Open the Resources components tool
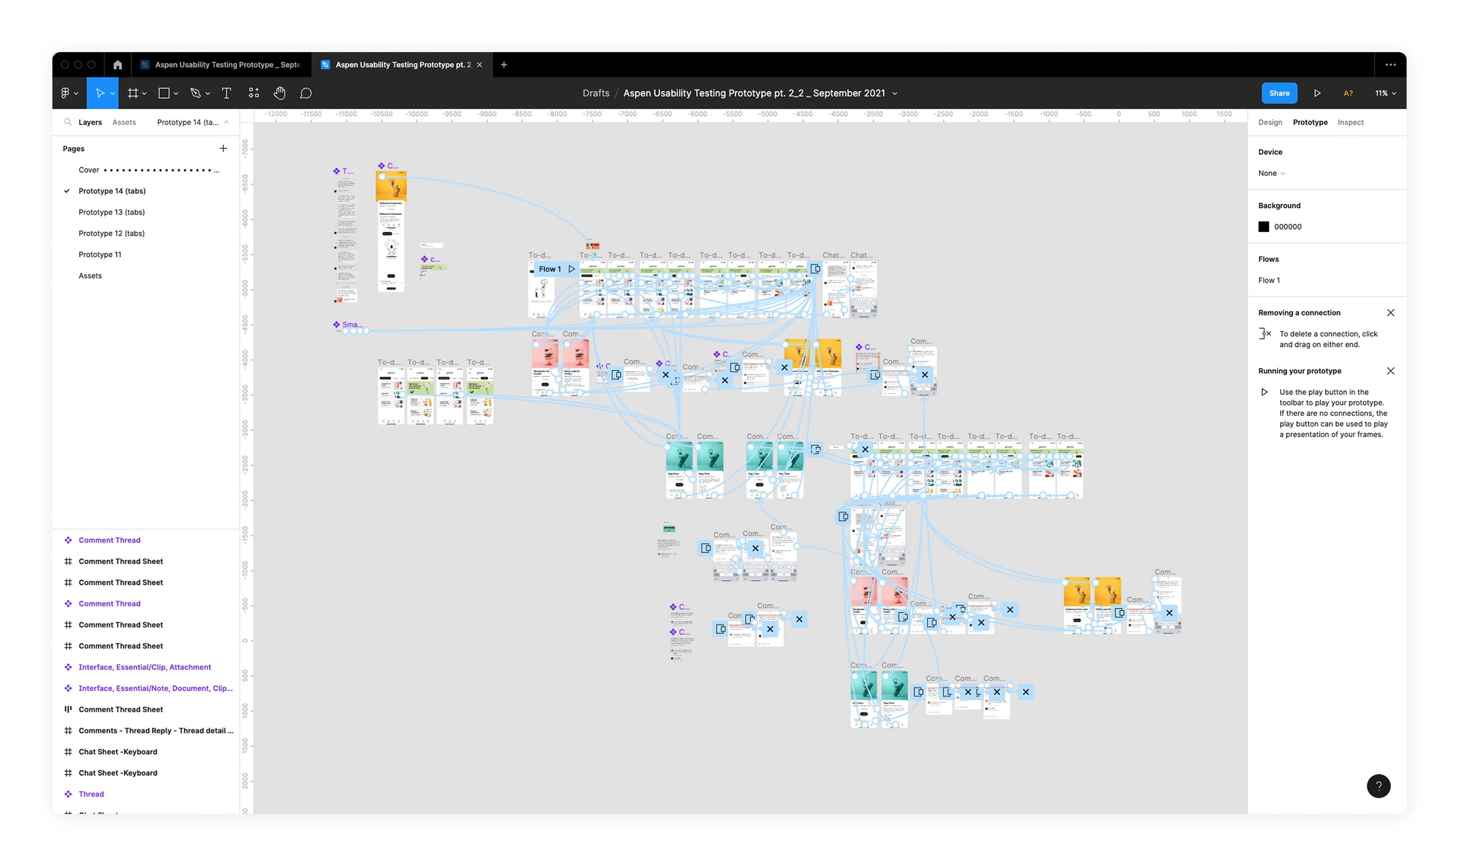The height and width of the screenshot is (866, 1459). tap(254, 93)
